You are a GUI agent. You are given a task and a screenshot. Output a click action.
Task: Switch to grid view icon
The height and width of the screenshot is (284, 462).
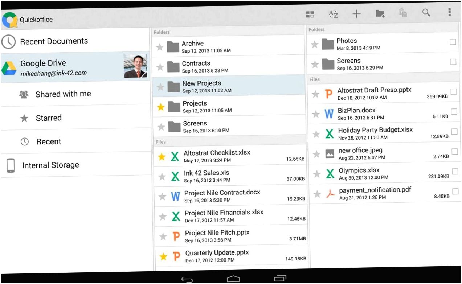310,15
